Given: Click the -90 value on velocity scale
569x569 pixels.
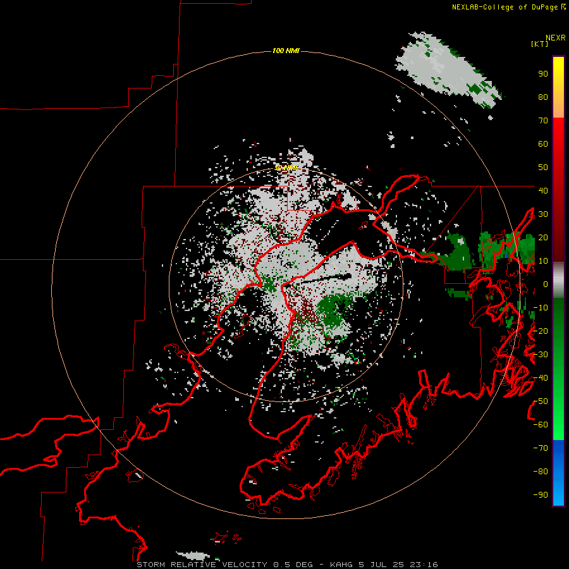Looking at the screenshot, I should click(x=541, y=495).
